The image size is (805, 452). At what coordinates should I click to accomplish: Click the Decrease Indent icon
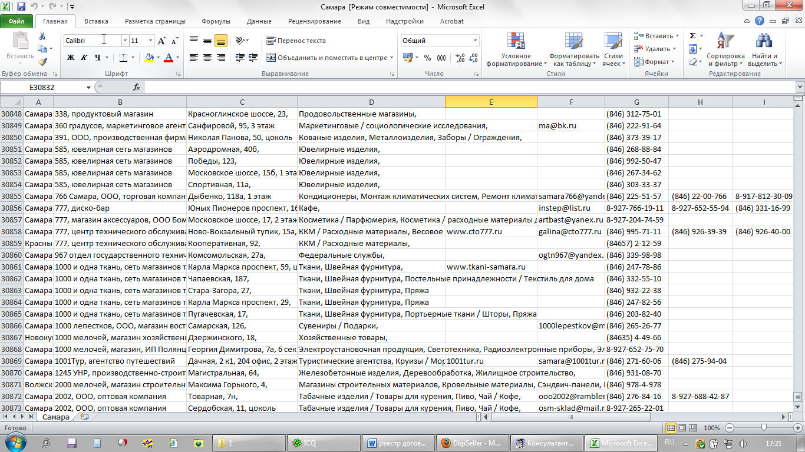240,58
